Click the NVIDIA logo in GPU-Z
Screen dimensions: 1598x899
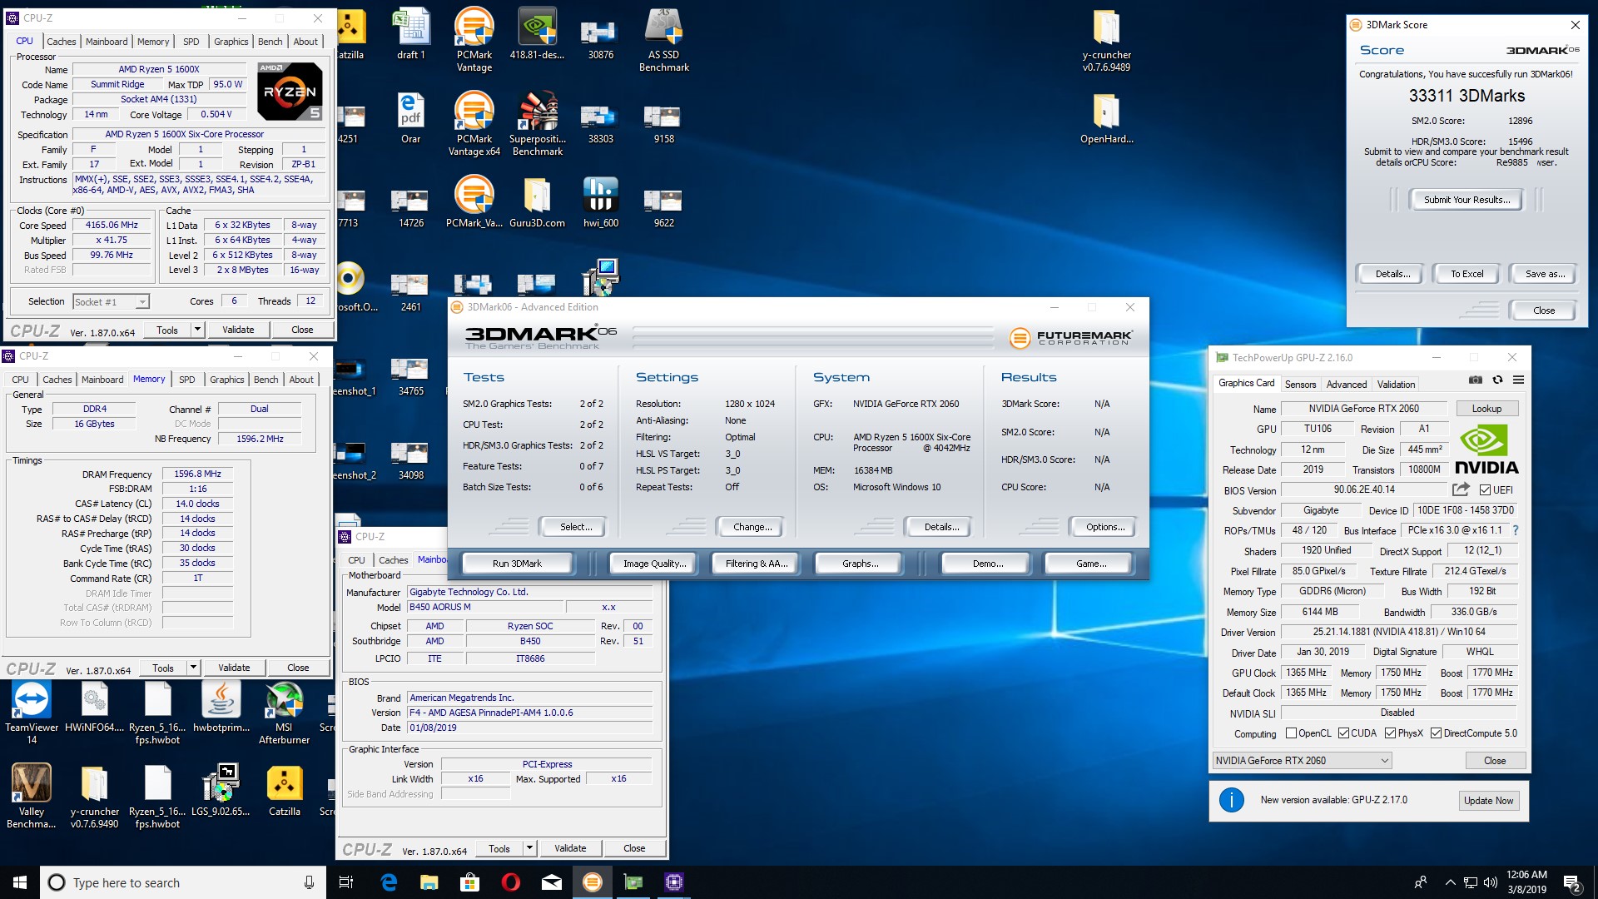tap(1486, 449)
